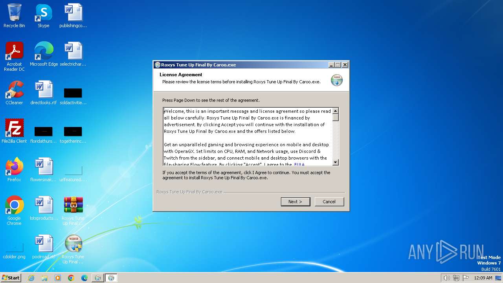Open Chrome from the taskbar
This screenshot has height=283, width=503.
pyautogui.click(x=71, y=278)
